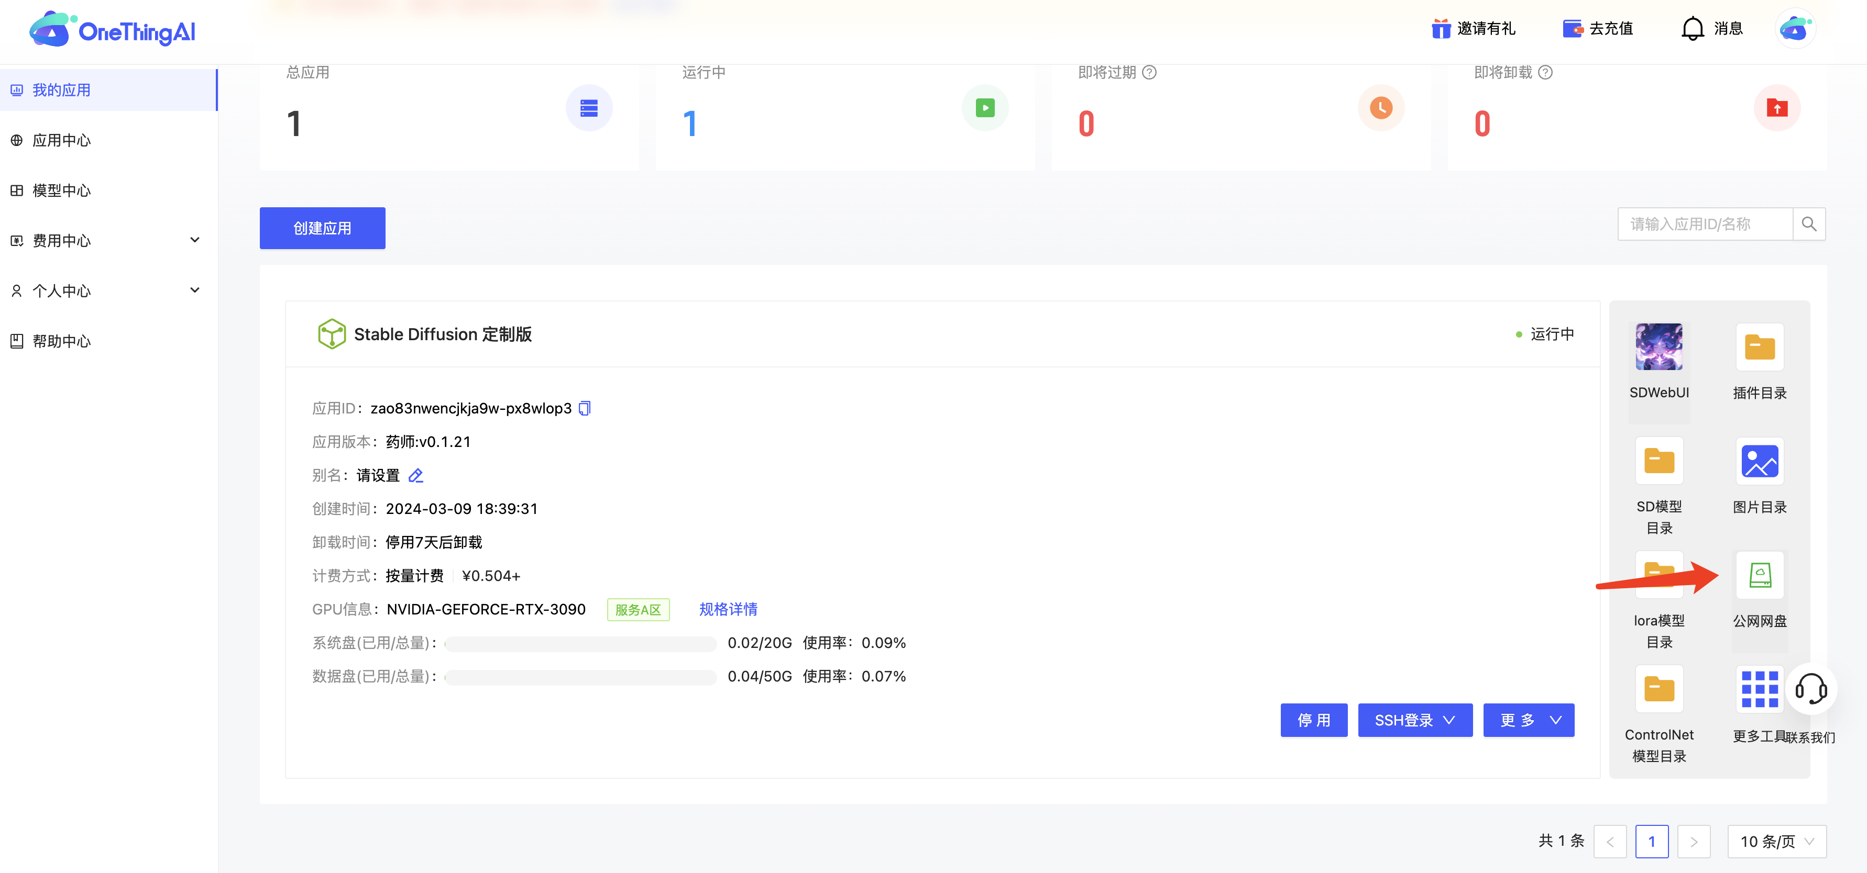
Task: Open the 插件目录 folder icon
Action: point(1759,348)
